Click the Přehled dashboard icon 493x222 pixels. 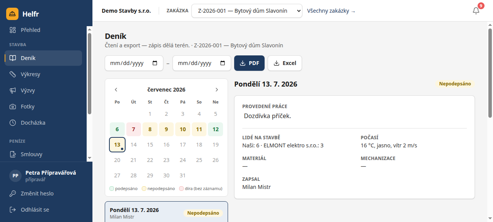13,30
